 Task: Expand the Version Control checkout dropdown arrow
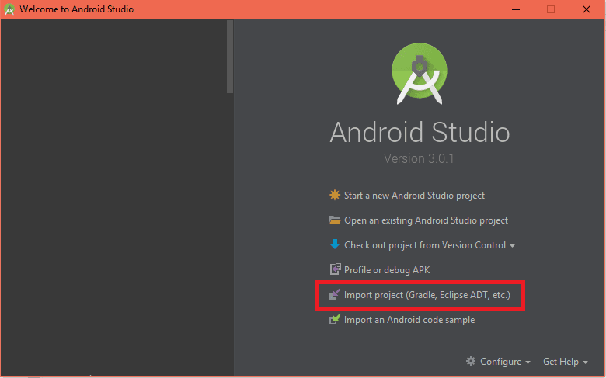coord(513,246)
